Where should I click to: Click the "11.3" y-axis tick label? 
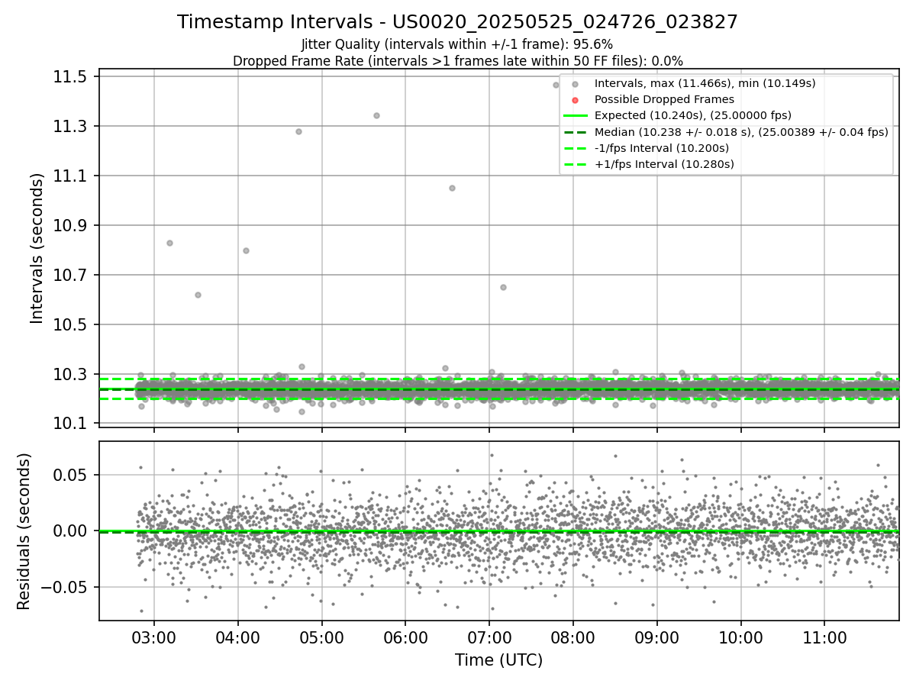tap(72, 127)
